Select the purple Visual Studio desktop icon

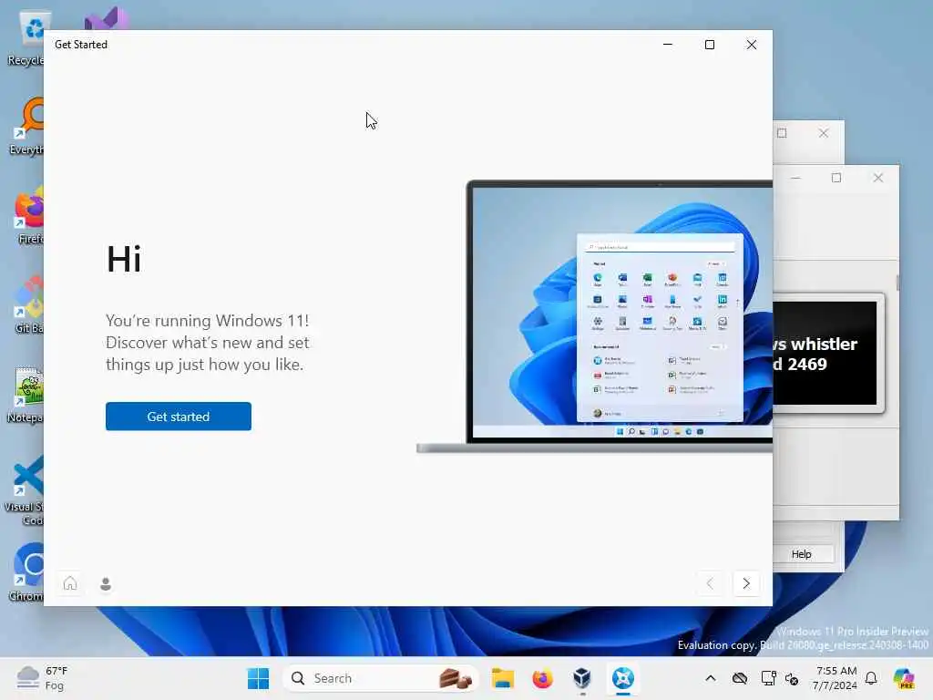(106, 19)
